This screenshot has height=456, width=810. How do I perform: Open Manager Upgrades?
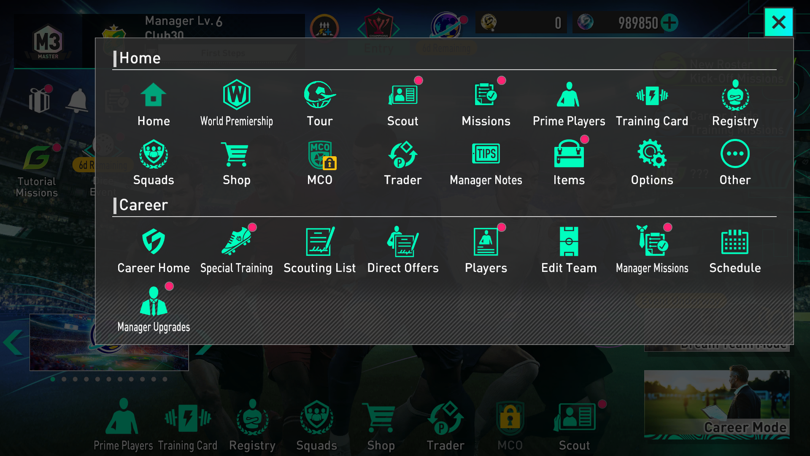pos(154,301)
